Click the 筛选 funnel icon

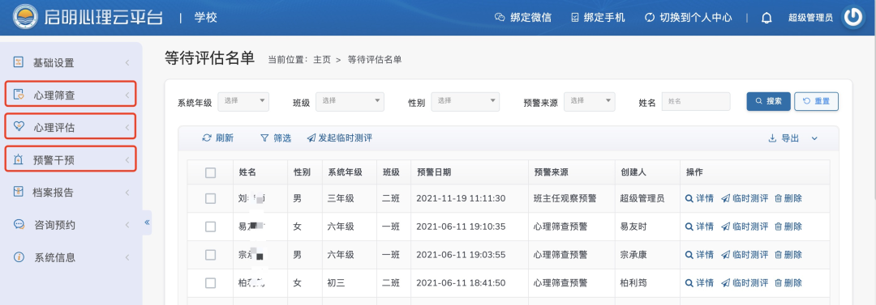[x=264, y=138]
